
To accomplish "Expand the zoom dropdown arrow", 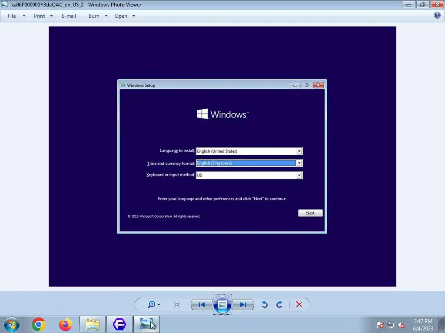I will [159, 305].
